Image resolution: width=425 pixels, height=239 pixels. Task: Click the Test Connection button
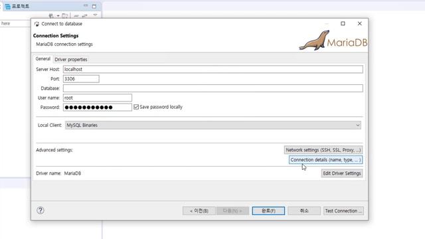point(343,211)
